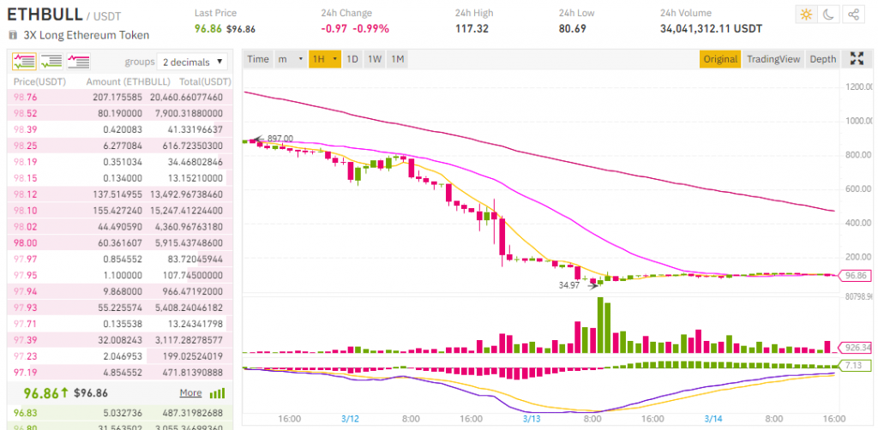Viewport: 878px width, 430px height.
Task: Select the 98.52 sell order row
Action: pyautogui.click(x=119, y=114)
